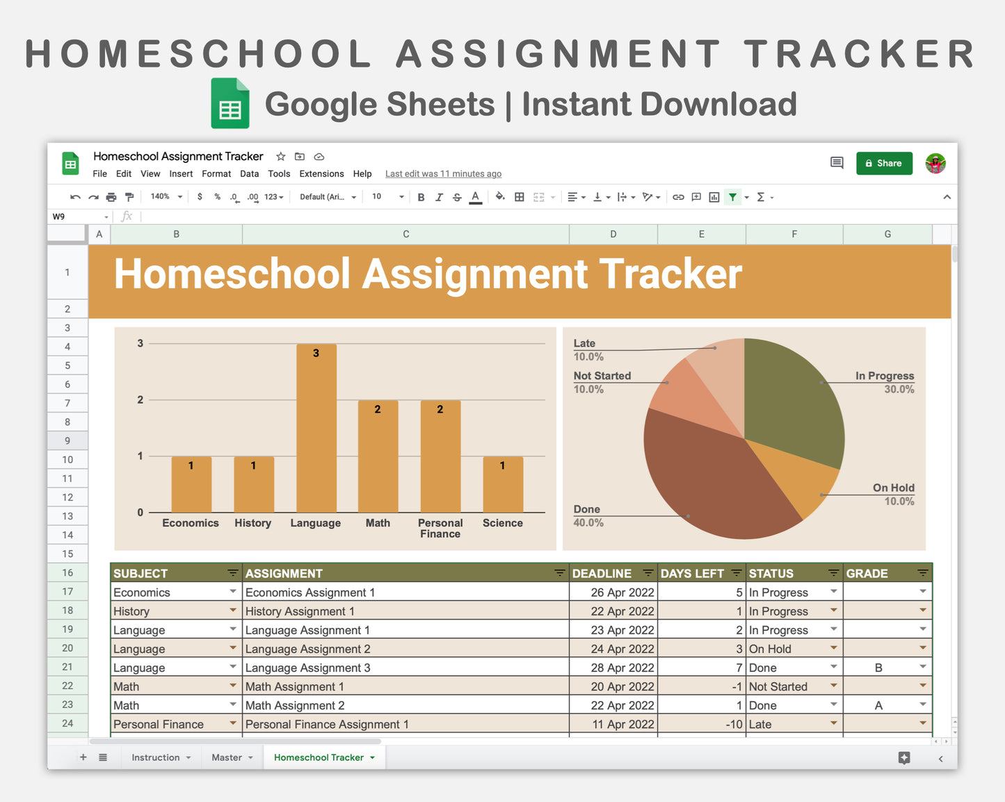Toggle italic formatting
Viewport: 1005px width, 802px height.
(x=439, y=197)
